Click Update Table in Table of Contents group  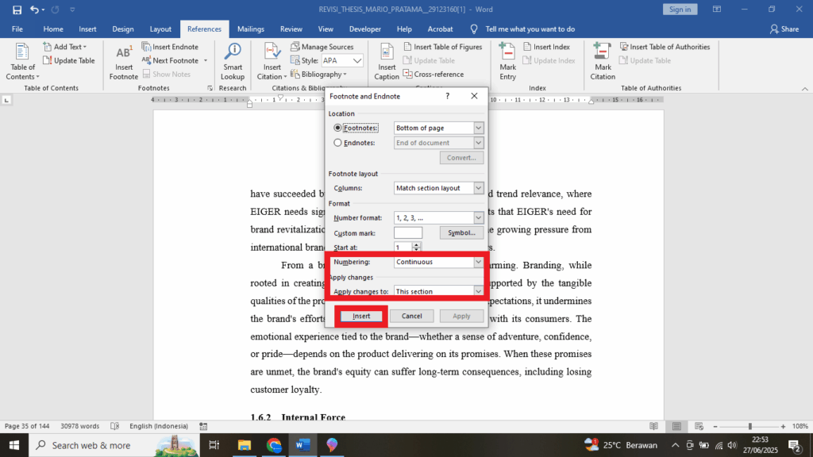tap(69, 60)
